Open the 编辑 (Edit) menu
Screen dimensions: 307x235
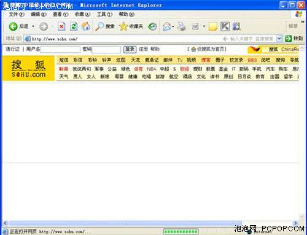[x=39, y=14]
